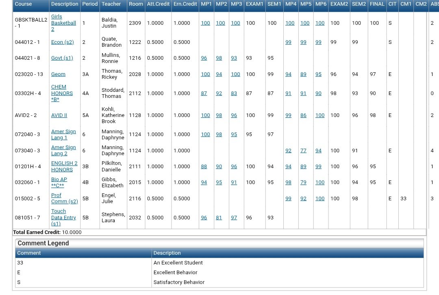
Task: Select legend description An Excellent Student
Action: (178, 263)
